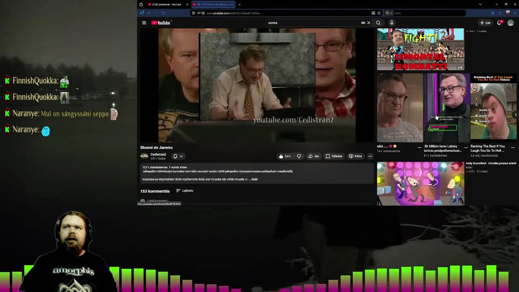Open the YouTube hamburger guide menu
The width and height of the screenshot is (519, 292).
tap(144, 23)
